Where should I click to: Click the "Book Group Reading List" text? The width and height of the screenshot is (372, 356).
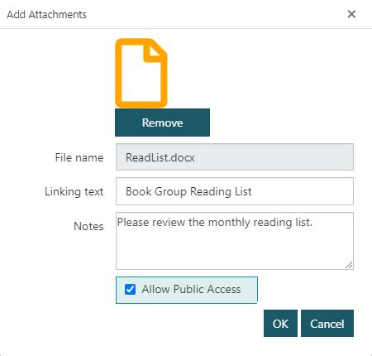(188, 192)
